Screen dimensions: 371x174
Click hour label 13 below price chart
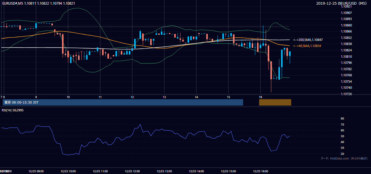point(164,97)
